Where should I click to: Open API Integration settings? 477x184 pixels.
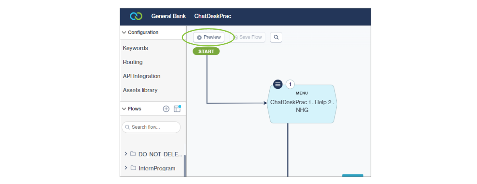click(141, 76)
